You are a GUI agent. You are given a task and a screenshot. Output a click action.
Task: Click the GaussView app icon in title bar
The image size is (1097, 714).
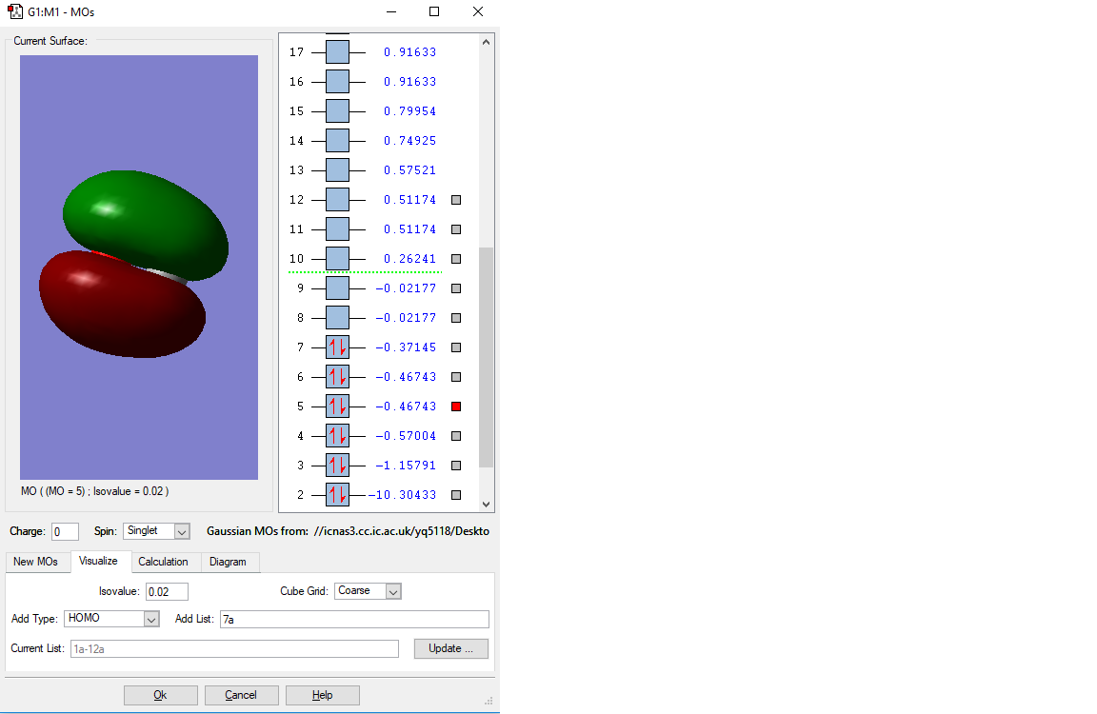coord(14,11)
